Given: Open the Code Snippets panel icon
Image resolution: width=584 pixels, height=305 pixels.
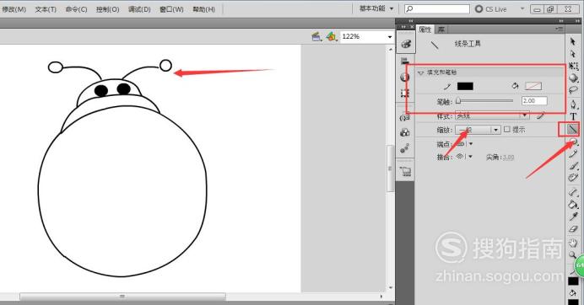Looking at the screenshot, I should coord(405,118).
